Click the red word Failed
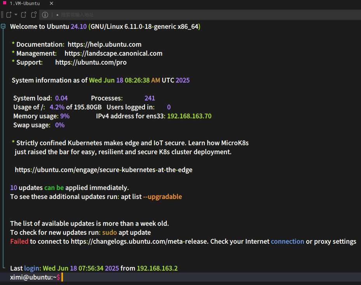This screenshot has height=285, width=361. point(19,241)
